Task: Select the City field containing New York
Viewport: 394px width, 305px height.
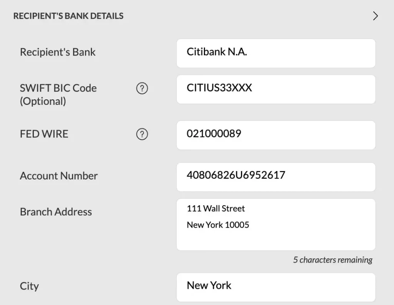Action: coord(275,287)
